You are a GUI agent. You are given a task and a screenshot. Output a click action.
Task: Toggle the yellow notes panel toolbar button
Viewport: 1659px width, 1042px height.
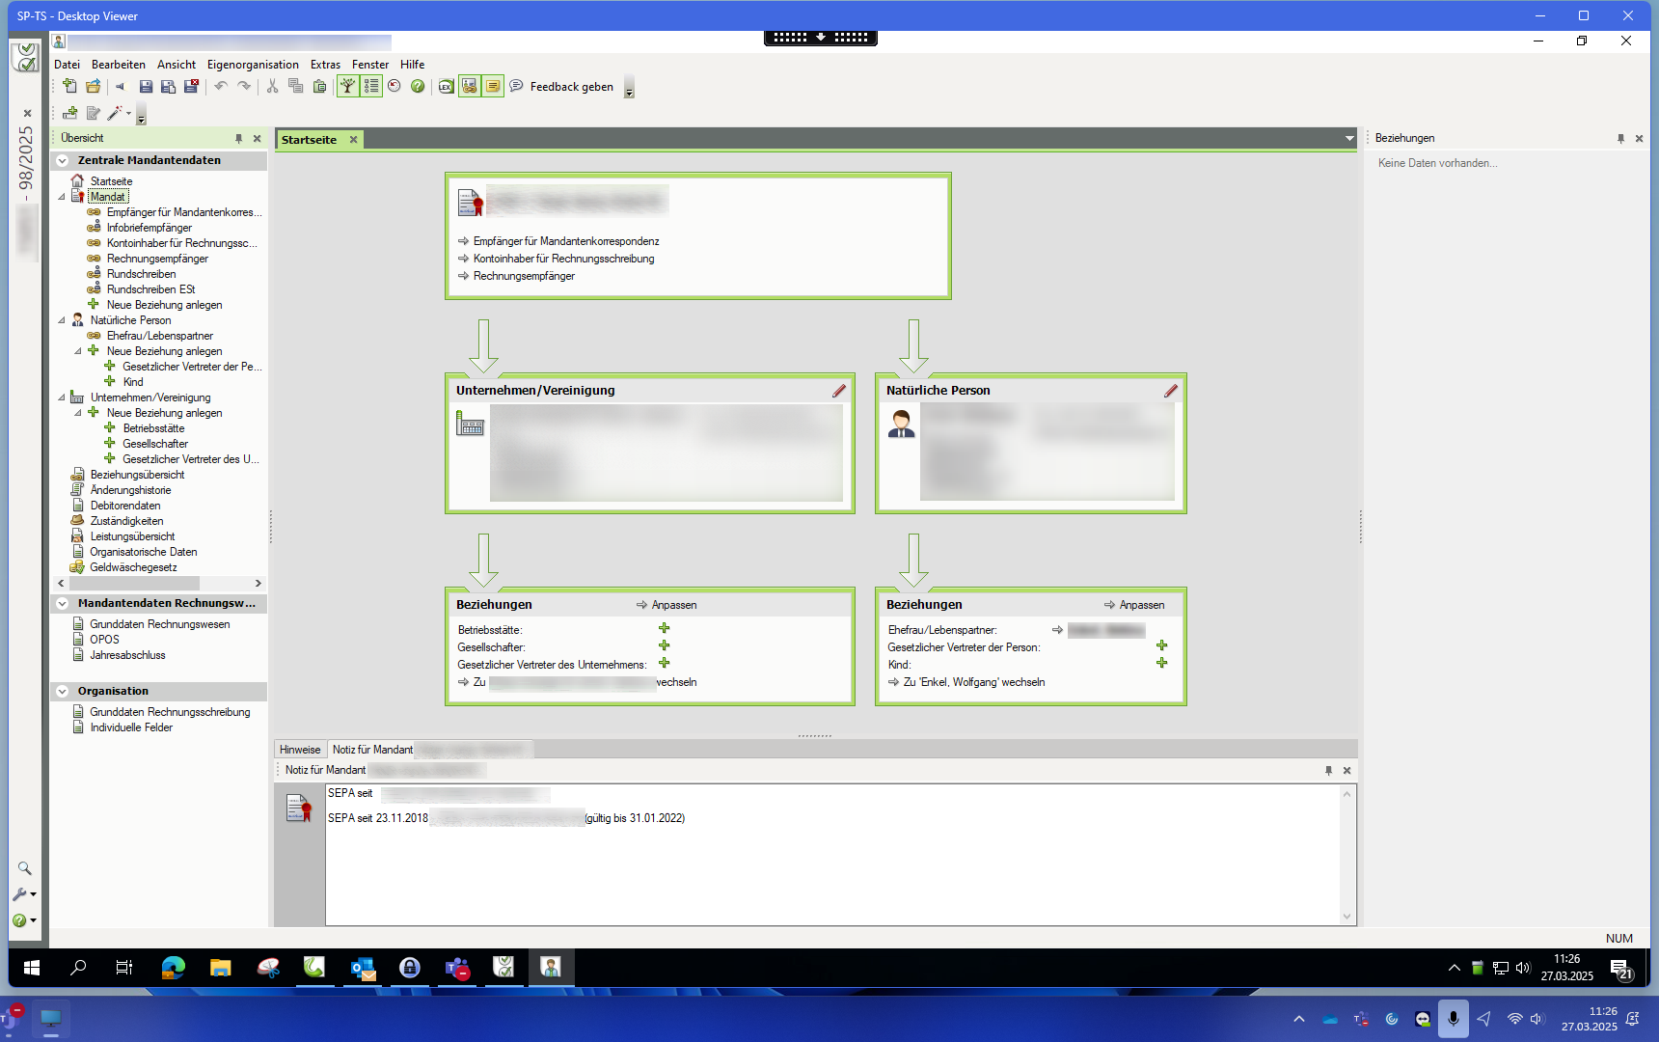pyautogui.click(x=493, y=87)
